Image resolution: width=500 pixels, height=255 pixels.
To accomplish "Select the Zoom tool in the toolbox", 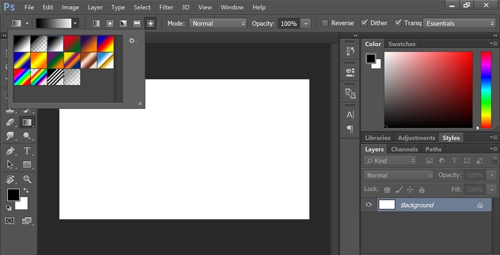I will (27, 179).
